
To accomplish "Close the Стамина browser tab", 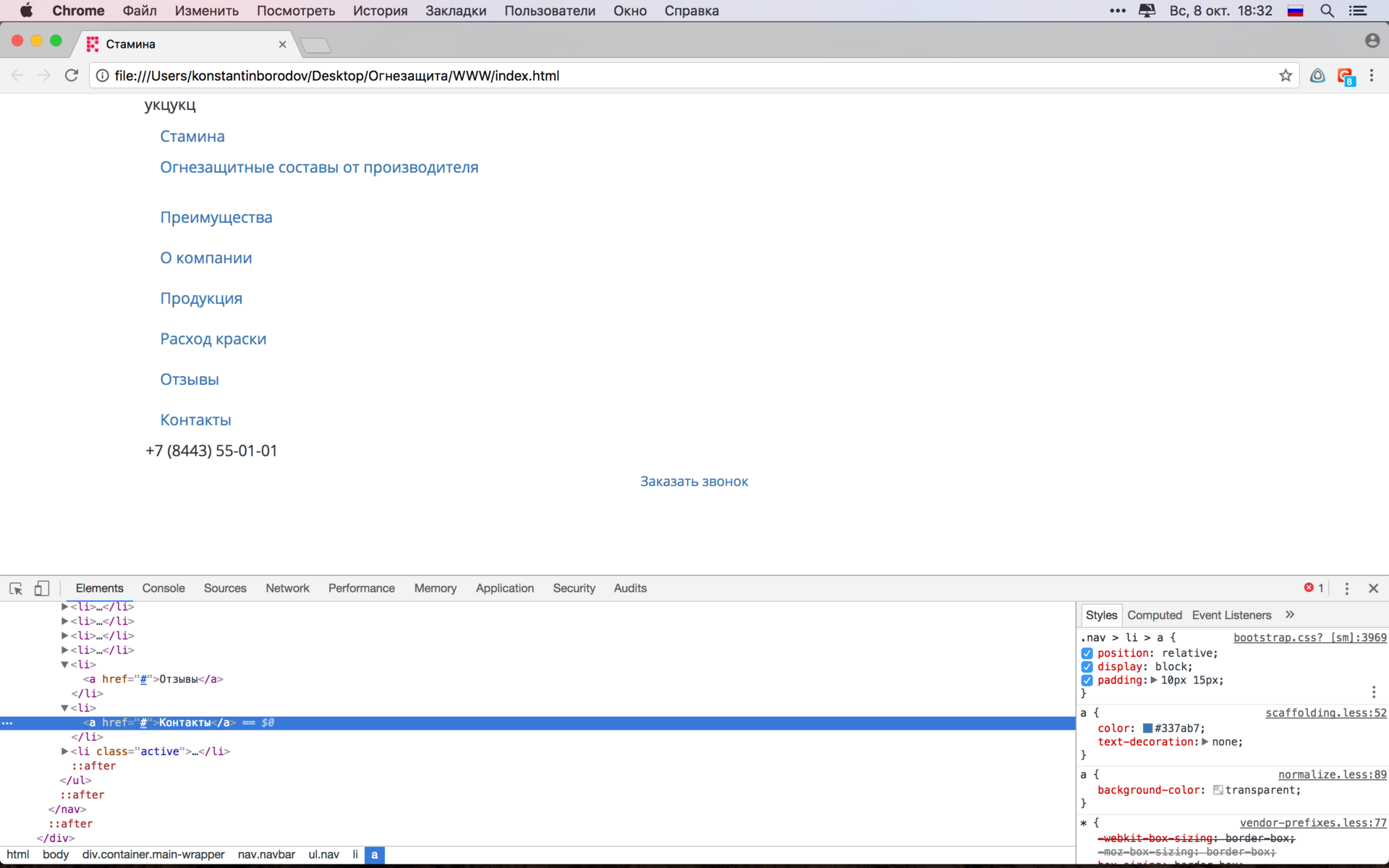I will point(282,44).
